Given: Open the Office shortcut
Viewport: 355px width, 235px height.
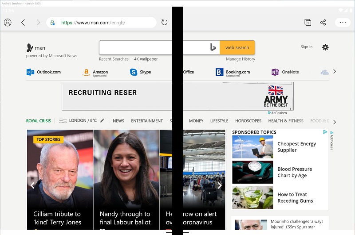Looking at the screenshot, I should pos(188,72).
